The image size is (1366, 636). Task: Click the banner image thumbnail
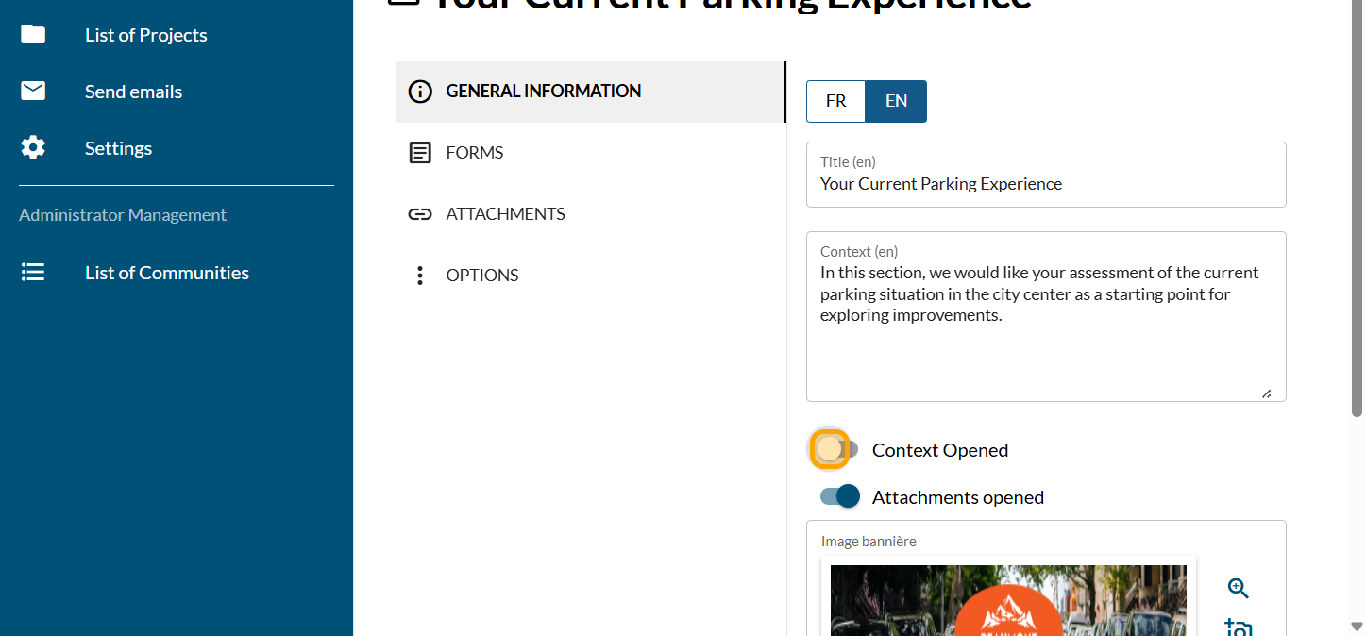tap(1007, 600)
